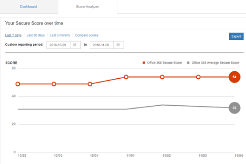Toggle Office 365 Average Secure Score legend

click(213, 63)
